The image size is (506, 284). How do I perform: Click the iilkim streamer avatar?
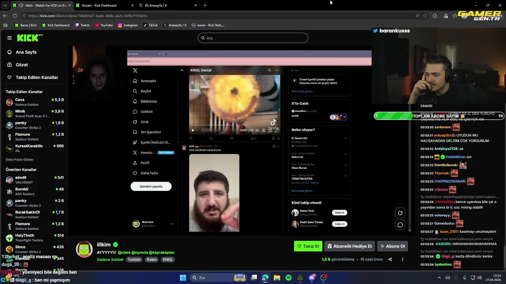coord(84,249)
